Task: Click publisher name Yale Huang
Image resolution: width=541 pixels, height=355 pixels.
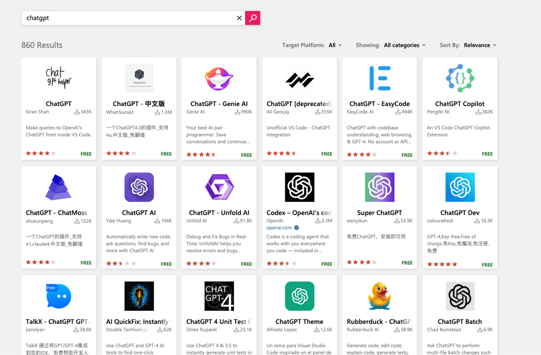Action: (118, 220)
